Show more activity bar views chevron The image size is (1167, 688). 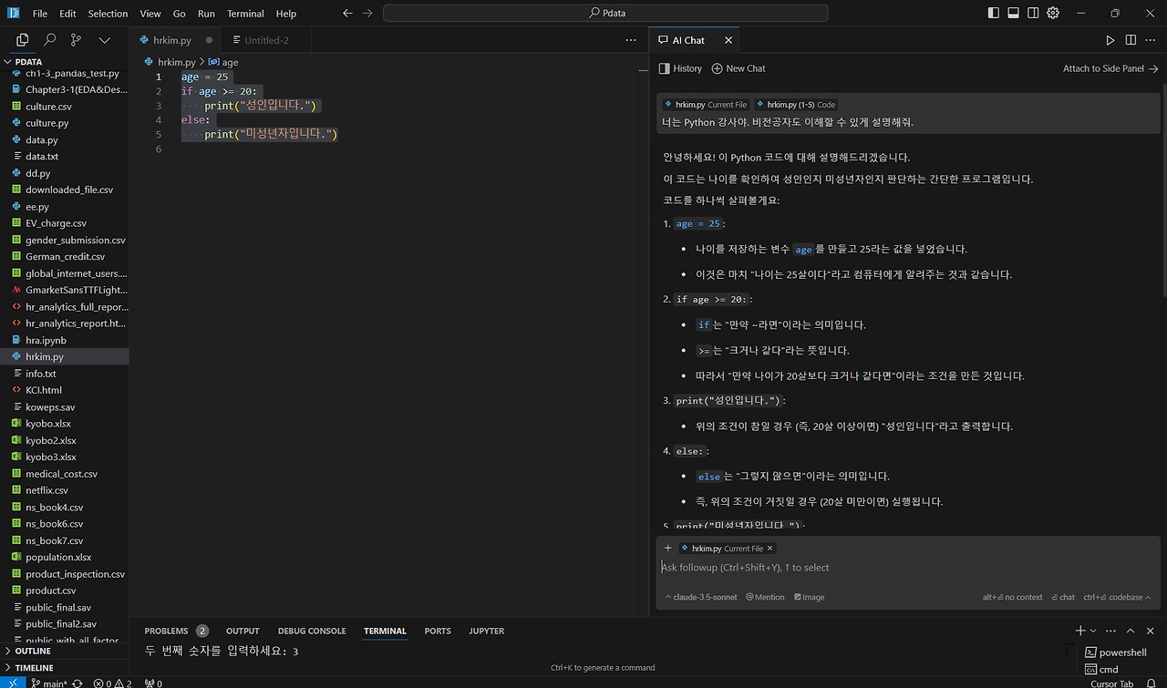pos(105,40)
